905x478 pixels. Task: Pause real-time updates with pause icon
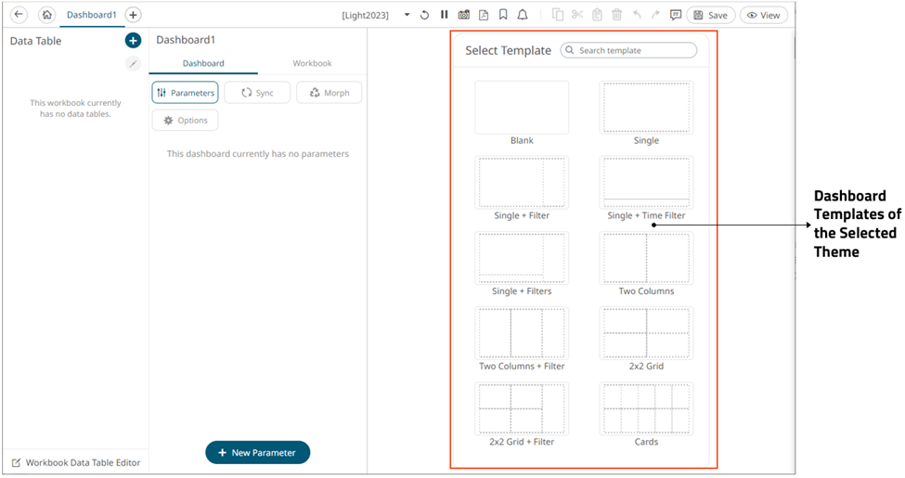pos(445,15)
